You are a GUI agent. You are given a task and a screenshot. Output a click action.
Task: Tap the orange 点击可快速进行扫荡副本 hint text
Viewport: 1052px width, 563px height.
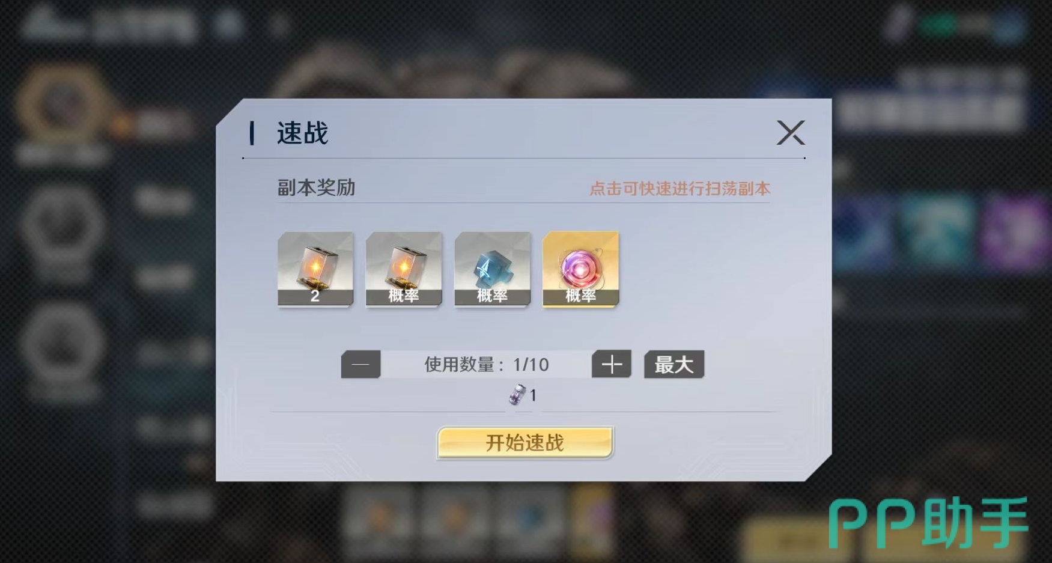(680, 189)
